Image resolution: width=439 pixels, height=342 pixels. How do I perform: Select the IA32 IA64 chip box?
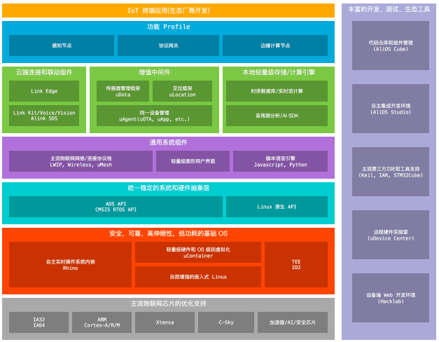[39, 322]
